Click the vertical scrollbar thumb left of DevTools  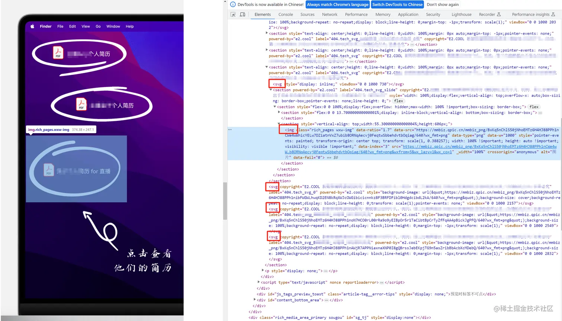(x=225, y=201)
